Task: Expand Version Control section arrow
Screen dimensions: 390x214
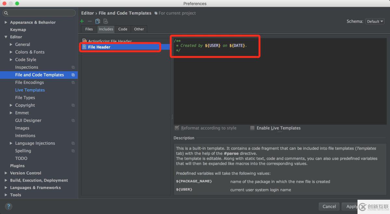Action: (6, 173)
